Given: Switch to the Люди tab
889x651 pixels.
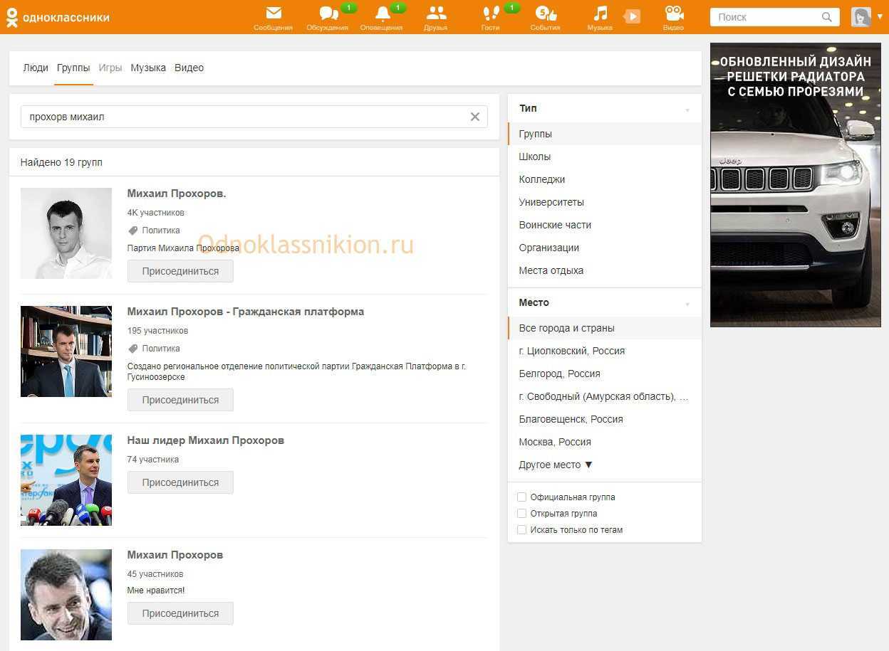Looking at the screenshot, I should [36, 68].
